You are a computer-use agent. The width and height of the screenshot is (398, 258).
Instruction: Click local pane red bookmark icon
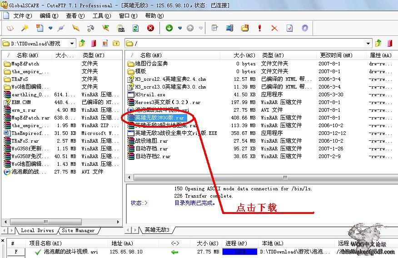coord(94,44)
